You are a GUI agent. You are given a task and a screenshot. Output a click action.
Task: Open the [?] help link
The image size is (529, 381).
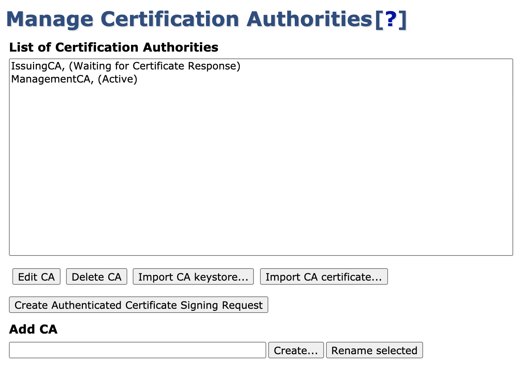391,20
